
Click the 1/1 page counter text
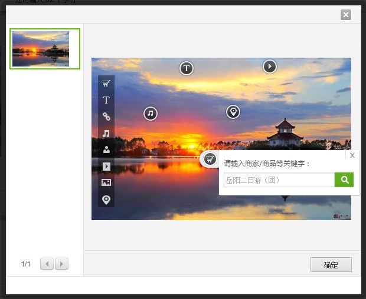coord(25,264)
